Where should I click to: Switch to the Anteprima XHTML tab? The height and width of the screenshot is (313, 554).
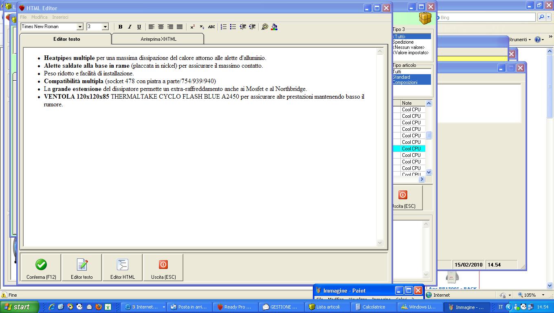[x=158, y=39]
